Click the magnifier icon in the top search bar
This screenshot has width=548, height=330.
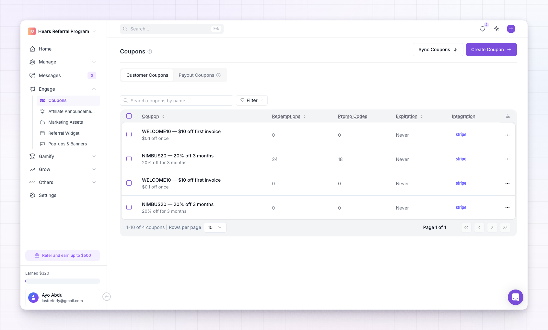coord(125,29)
